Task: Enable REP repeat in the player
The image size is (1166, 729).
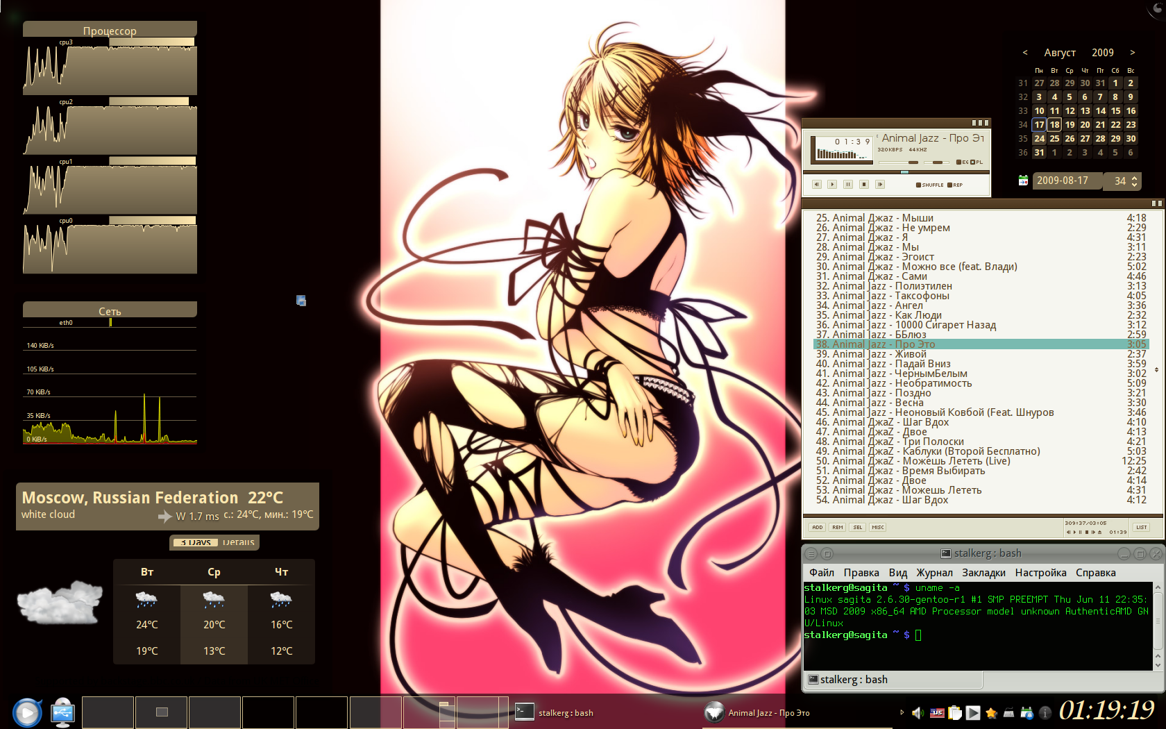Action: pyautogui.click(x=955, y=185)
